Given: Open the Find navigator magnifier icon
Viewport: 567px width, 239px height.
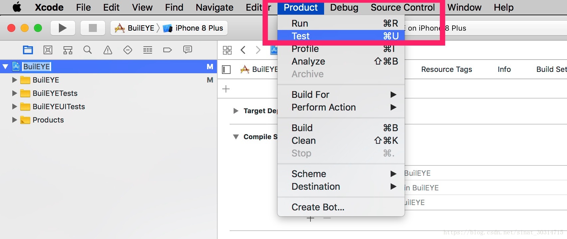Looking at the screenshot, I should (x=88, y=50).
